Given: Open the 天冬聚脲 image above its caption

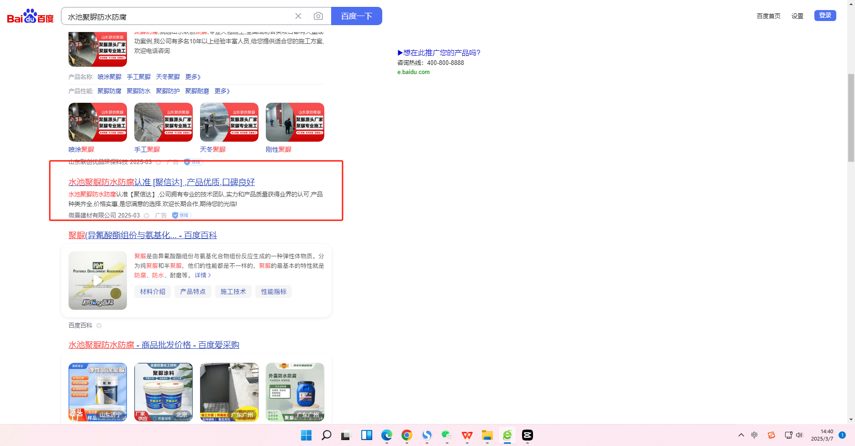Looking at the screenshot, I should pos(229,122).
